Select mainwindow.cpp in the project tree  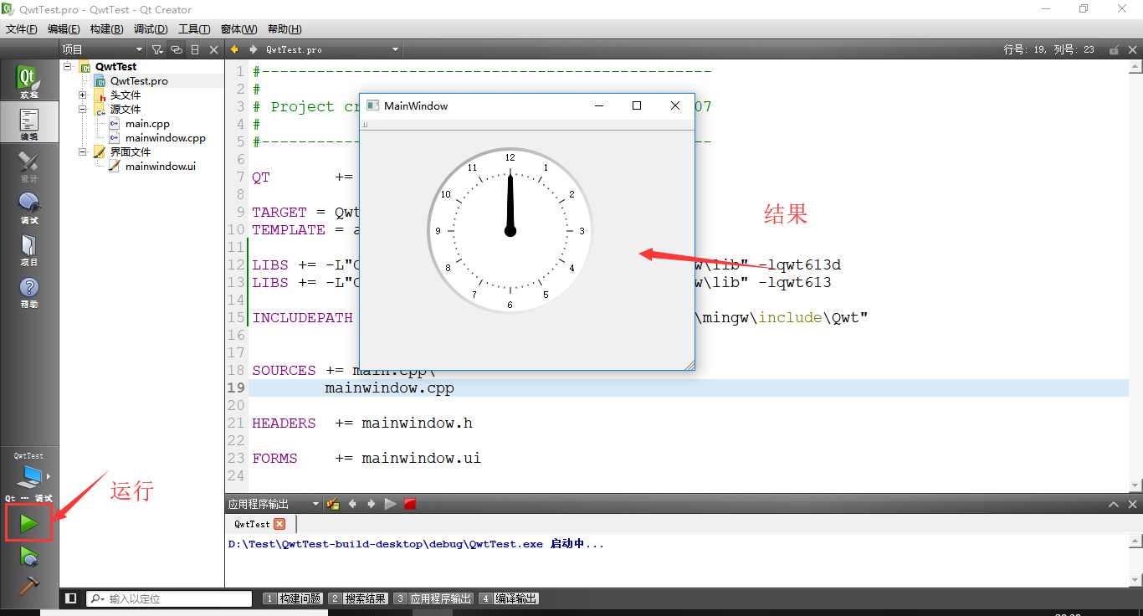pyautogui.click(x=157, y=137)
